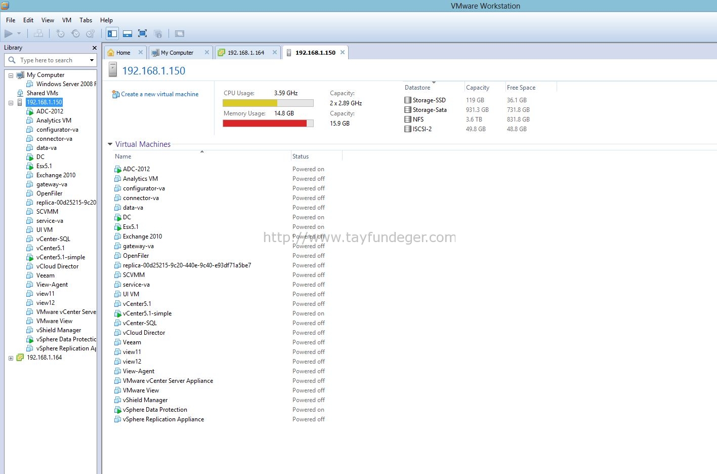The image size is (717, 474).
Task: Switch to the Home tab
Action: (123, 53)
